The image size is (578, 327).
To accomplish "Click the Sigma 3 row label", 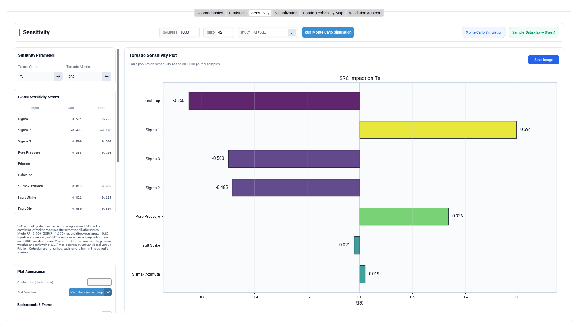I will click(24, 141).
